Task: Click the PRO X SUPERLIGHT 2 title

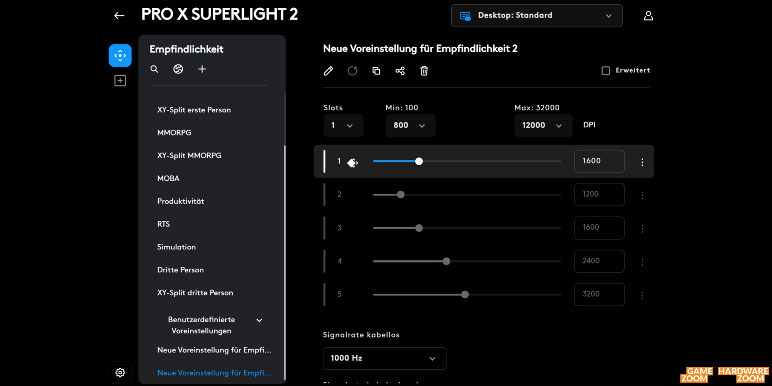Action: (220, 14)
